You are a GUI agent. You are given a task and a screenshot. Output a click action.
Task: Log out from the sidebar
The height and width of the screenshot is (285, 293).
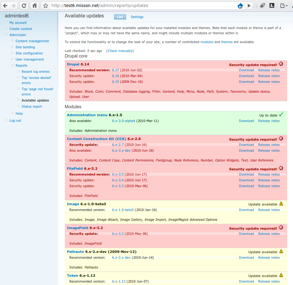point(15,120)
